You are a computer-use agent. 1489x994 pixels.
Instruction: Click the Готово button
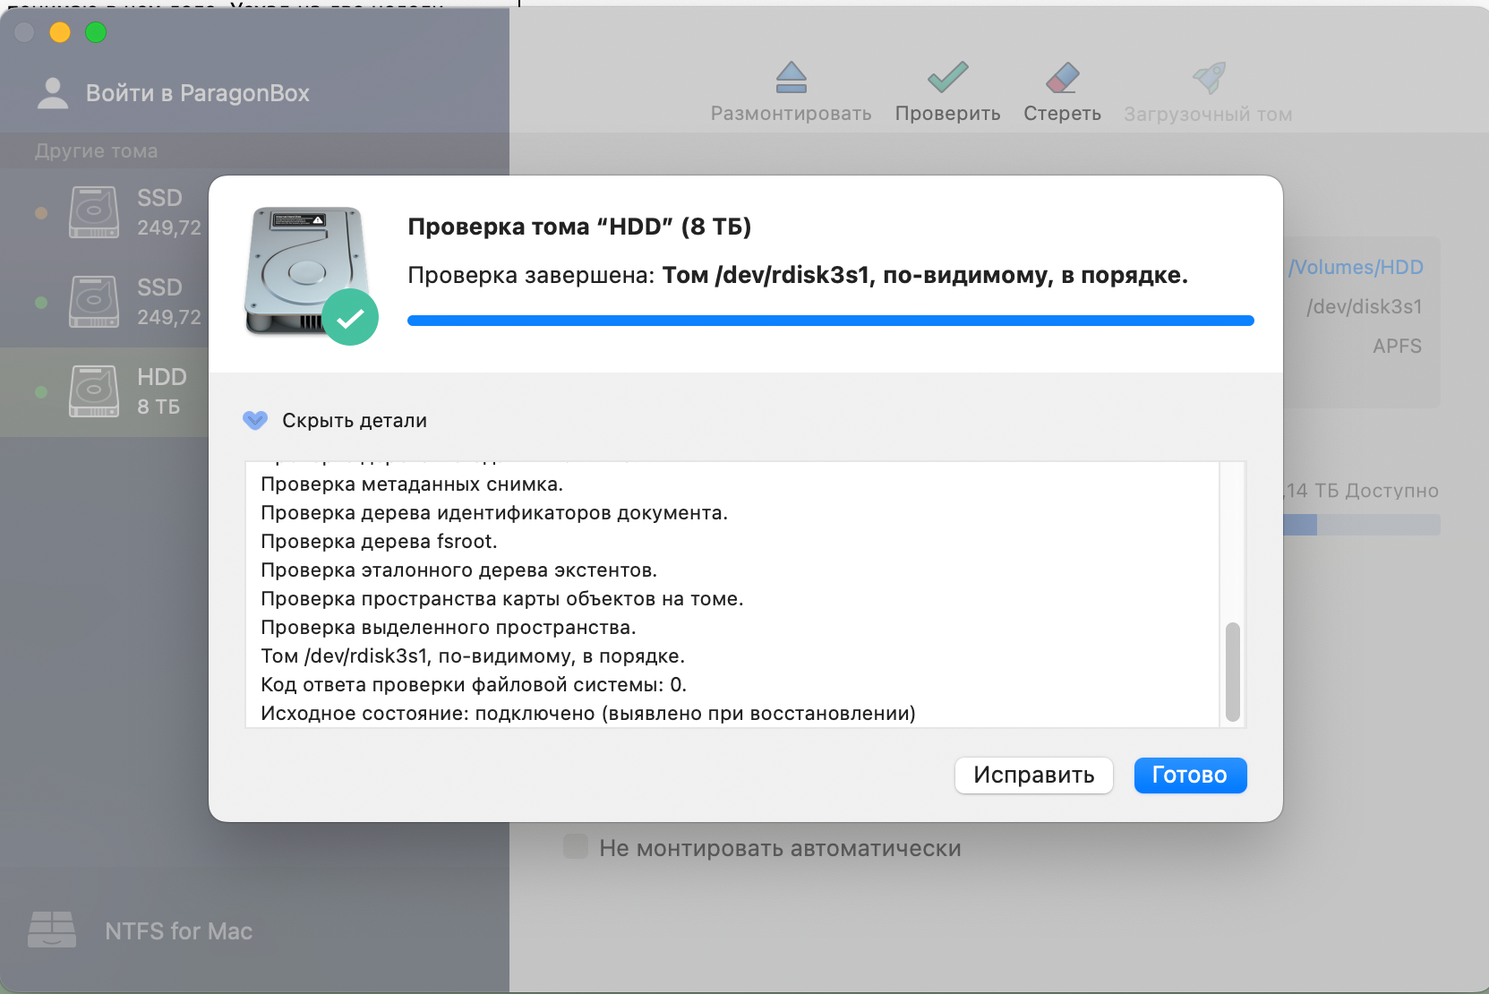(x=1190, y=775)
